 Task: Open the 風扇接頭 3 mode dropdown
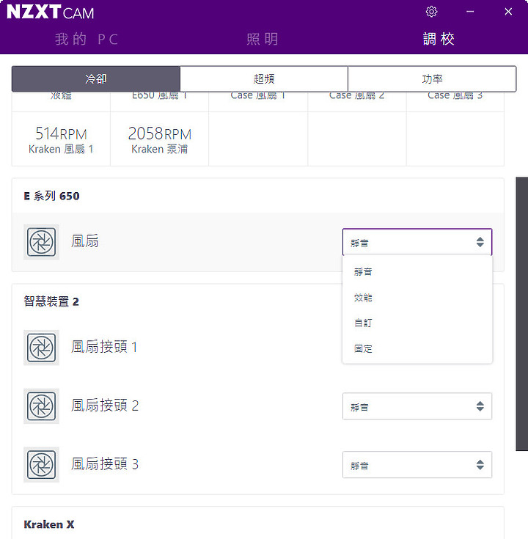point(417,465)
